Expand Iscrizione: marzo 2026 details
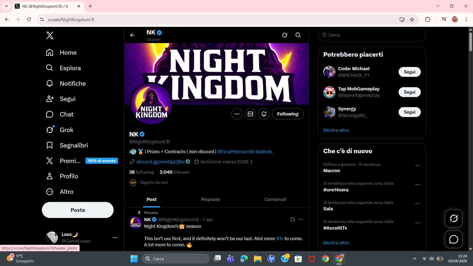The image size is (473, 266). coord(223,162)
